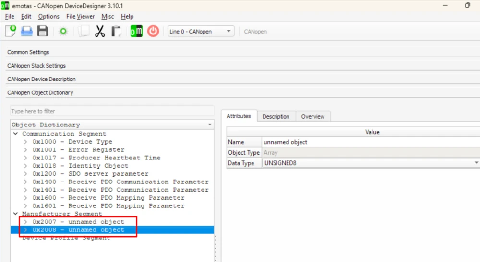Open the CANopen Stack Settings section

(x=243, y=65)
